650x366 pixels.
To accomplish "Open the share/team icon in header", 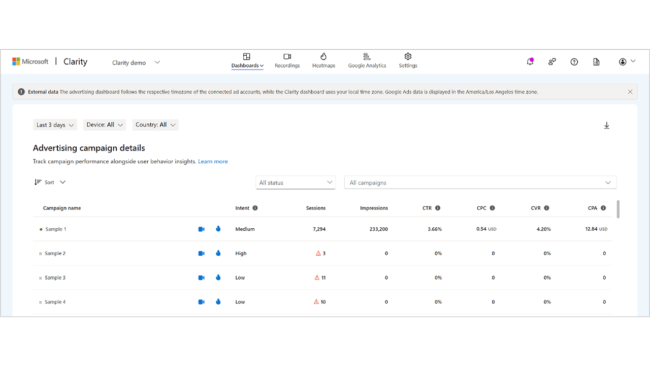I will [552, 62].
